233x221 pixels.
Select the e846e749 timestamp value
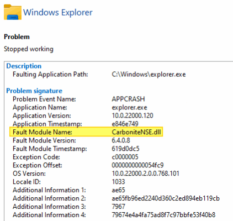tap(125, 124)
